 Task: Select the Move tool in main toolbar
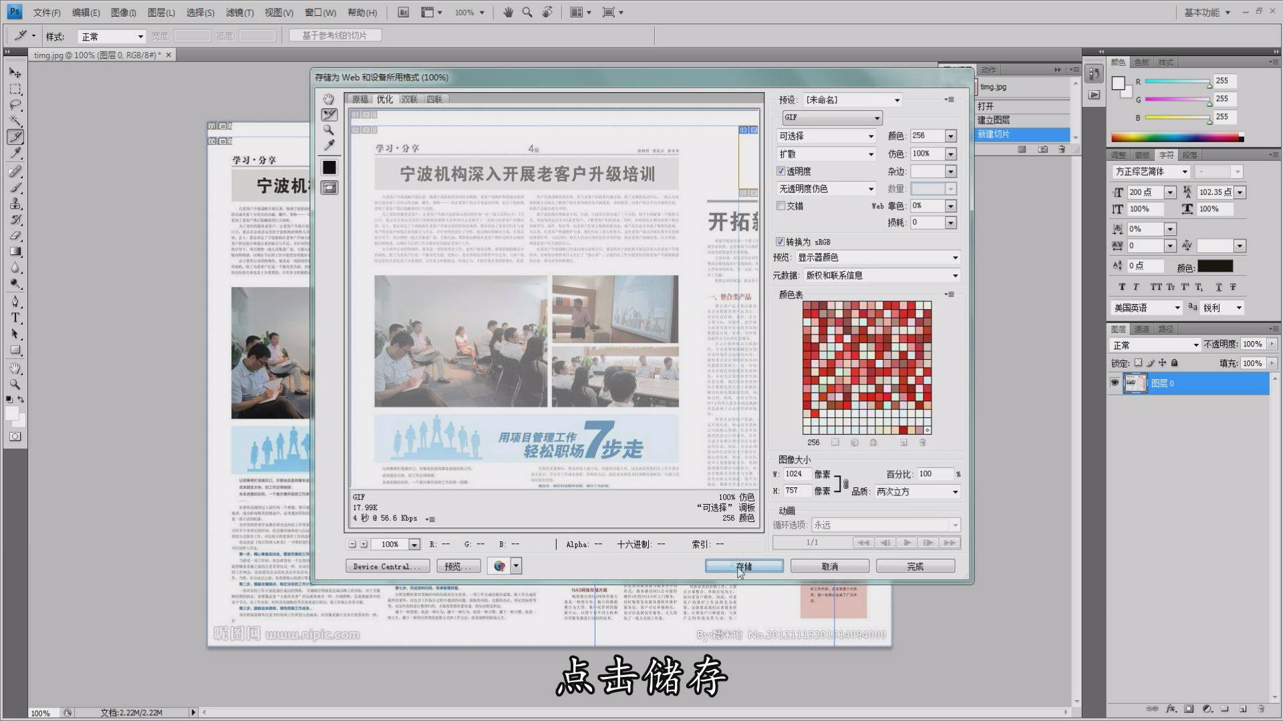click(x=15, y=73)
